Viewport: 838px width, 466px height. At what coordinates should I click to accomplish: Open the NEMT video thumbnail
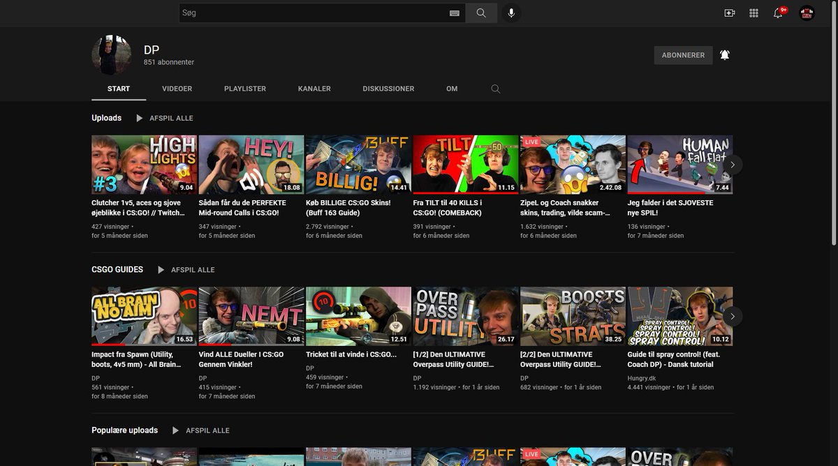point(251,316)
